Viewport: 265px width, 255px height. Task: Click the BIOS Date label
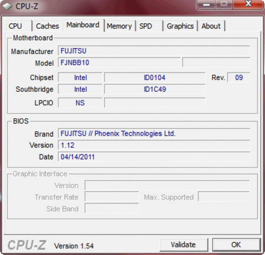[x=46, y=157]
